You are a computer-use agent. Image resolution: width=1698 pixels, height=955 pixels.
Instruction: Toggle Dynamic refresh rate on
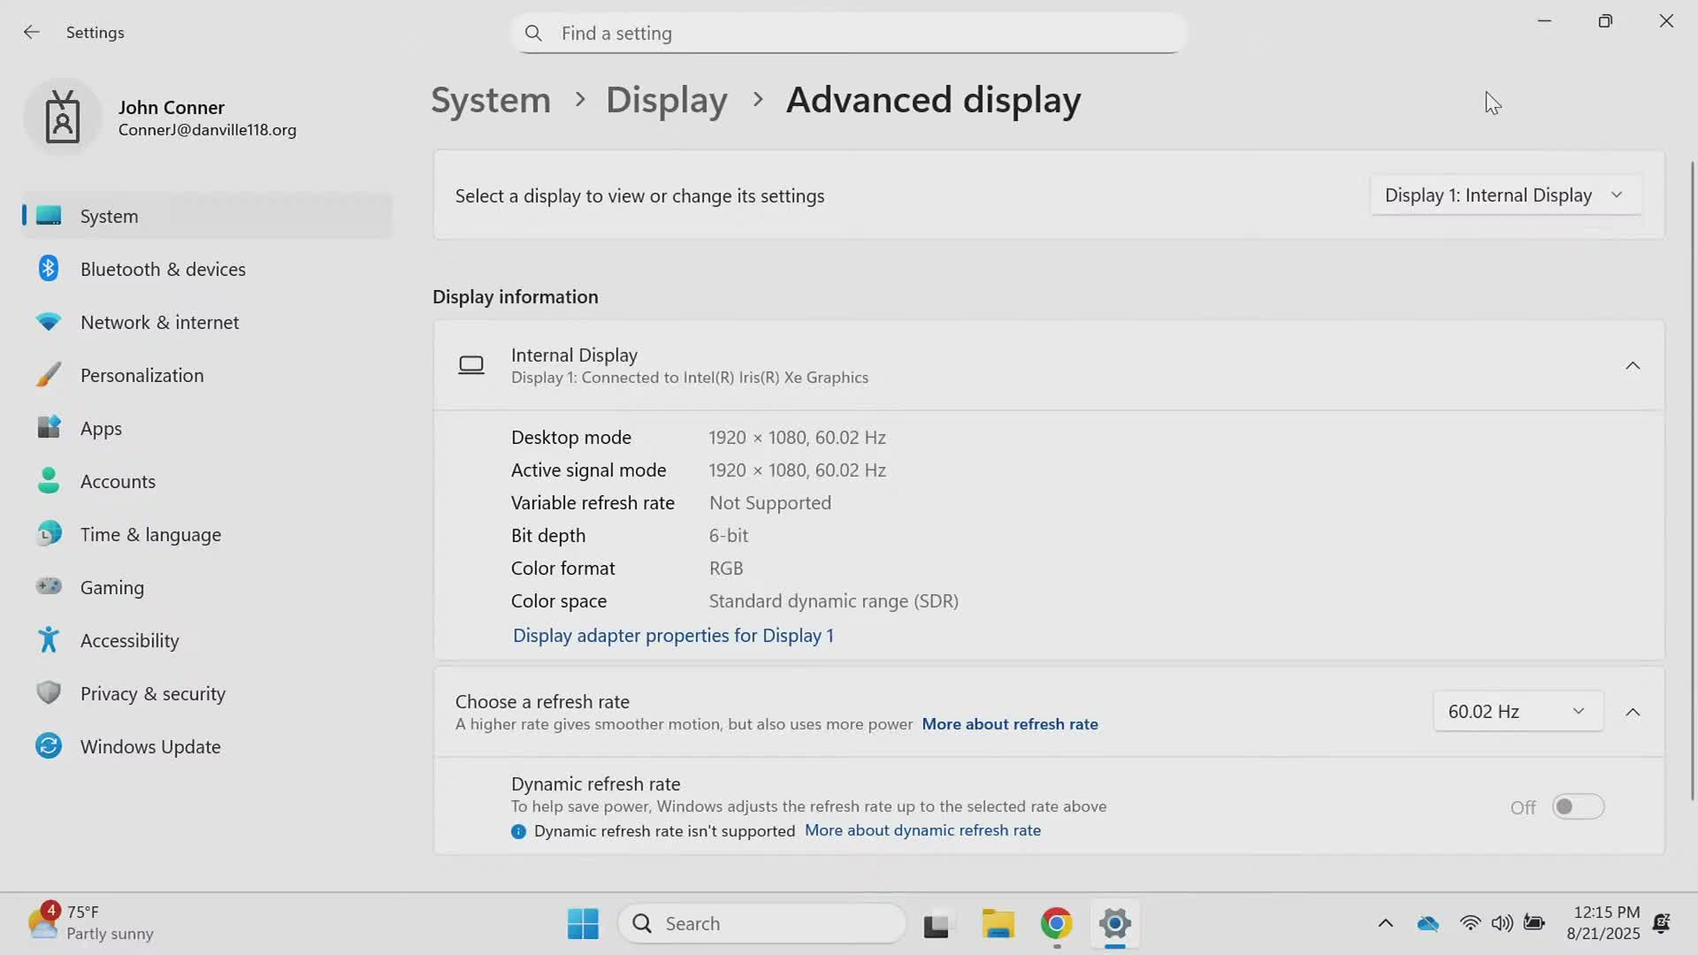[1579, 806]
